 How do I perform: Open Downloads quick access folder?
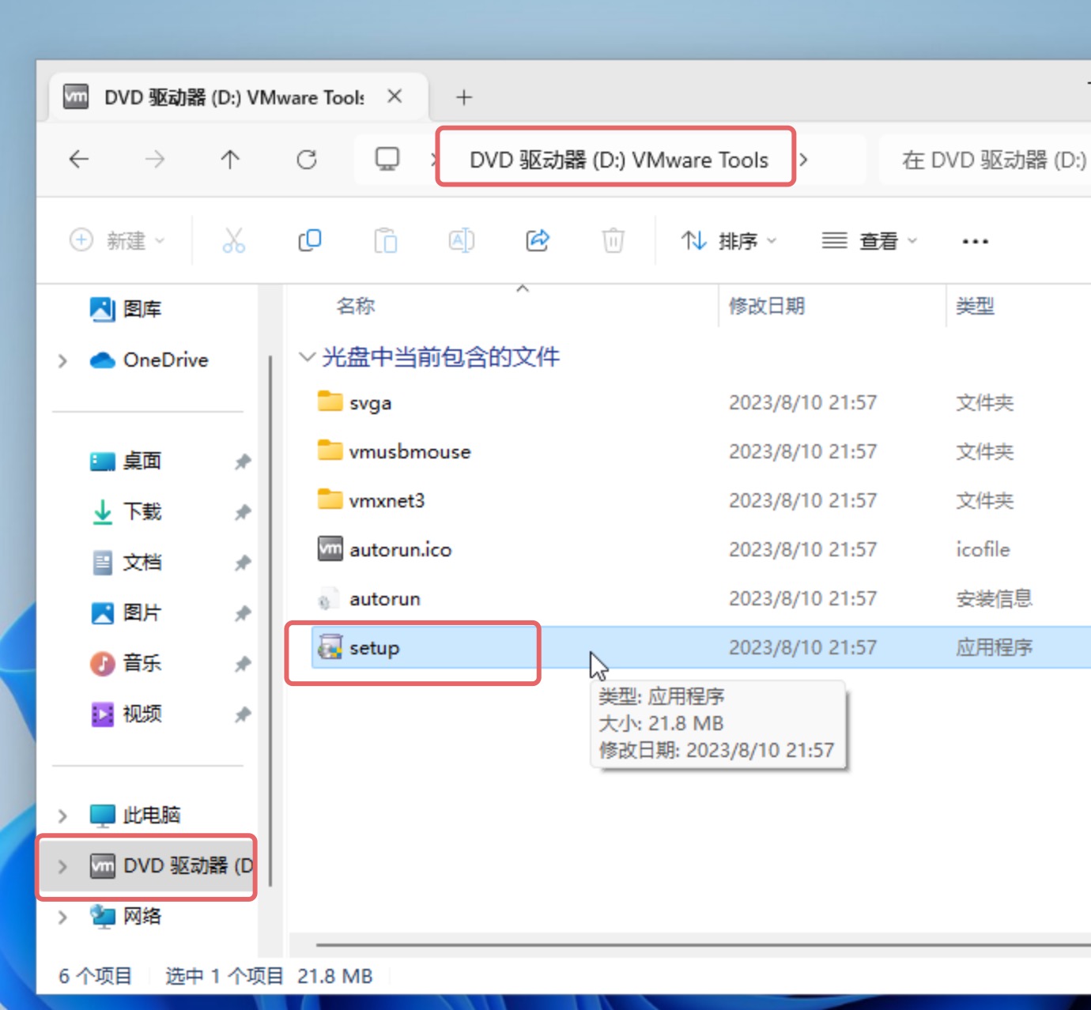pyautogui.click(x=126, y=512)
